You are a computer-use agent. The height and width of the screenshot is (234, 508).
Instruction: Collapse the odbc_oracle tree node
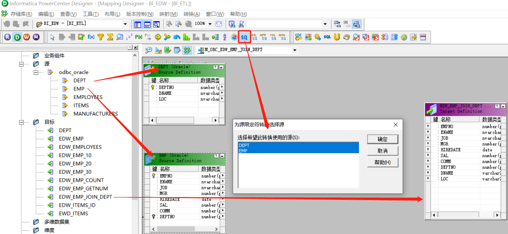(x=36, y=72)
